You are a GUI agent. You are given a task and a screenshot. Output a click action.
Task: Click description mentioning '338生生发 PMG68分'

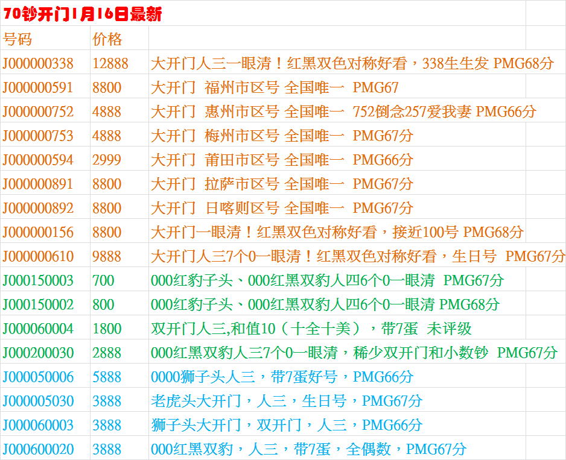(352, 63)
